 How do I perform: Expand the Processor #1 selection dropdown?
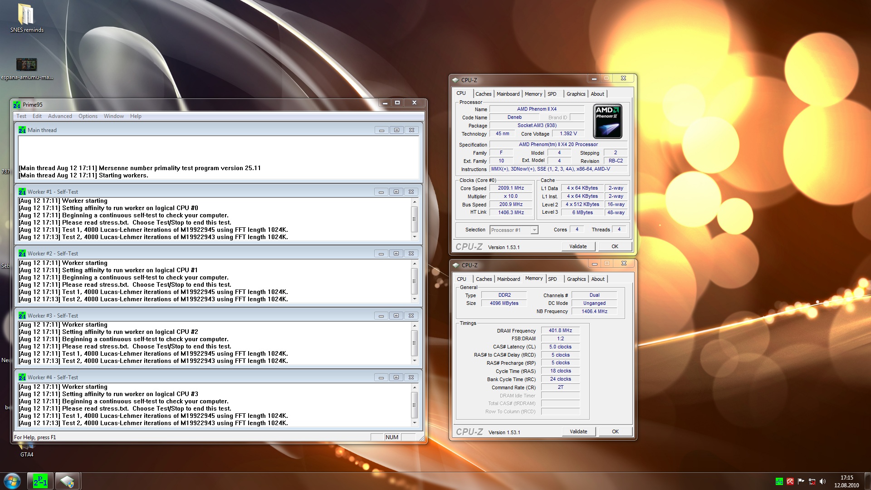(534, 230)
